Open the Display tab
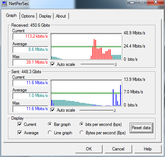 (45, 16)
